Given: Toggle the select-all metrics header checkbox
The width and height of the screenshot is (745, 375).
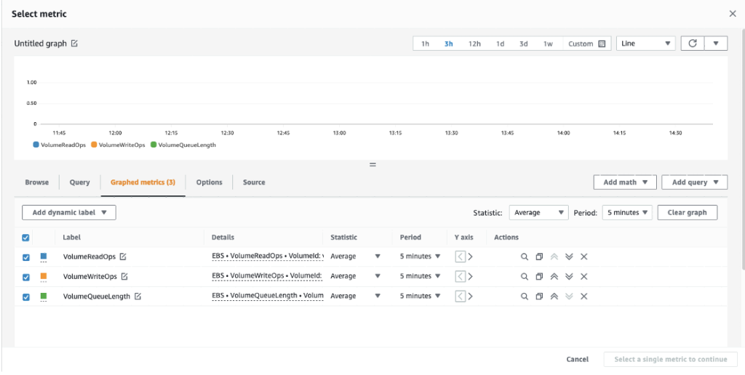Looking at the screenshot, I should point(25,238).
